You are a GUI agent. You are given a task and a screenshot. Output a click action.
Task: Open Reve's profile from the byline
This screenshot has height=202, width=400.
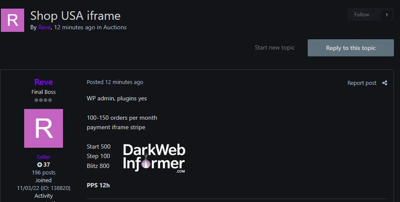pyautogui.click(x=44, y=28)
